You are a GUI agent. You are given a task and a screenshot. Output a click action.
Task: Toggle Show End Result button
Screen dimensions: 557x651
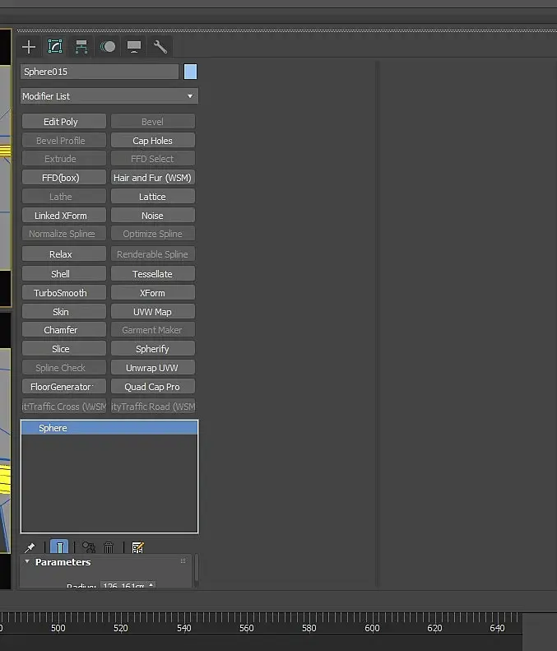click(59, 546)
